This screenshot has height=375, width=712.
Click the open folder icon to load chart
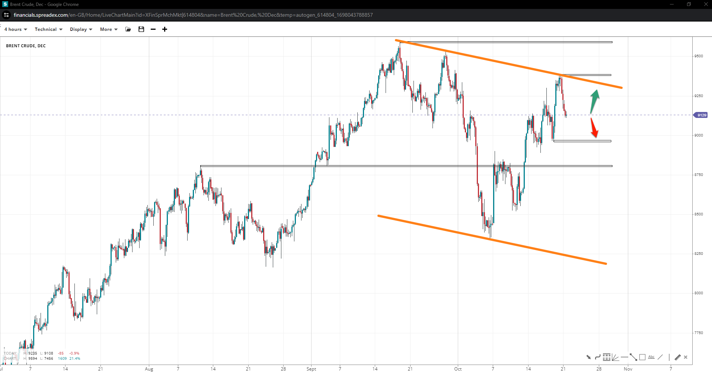(128, 29)
